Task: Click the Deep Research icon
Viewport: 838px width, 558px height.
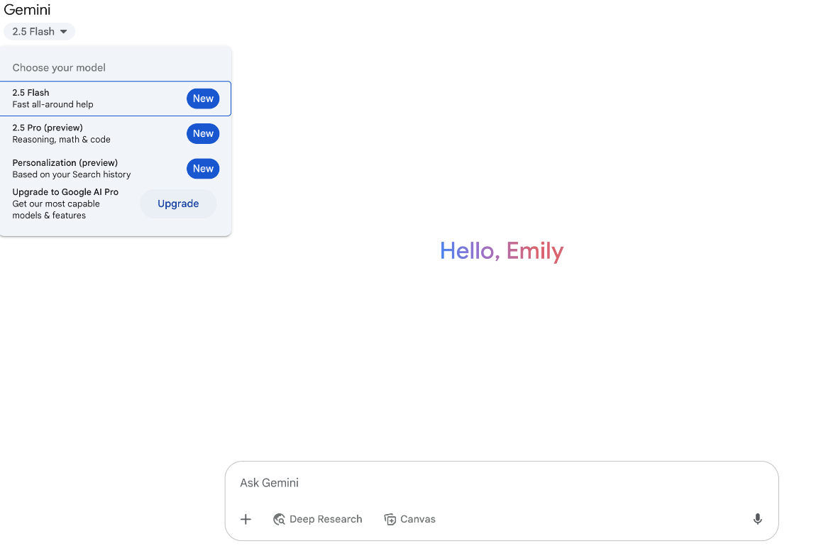Action: (279, 519)
